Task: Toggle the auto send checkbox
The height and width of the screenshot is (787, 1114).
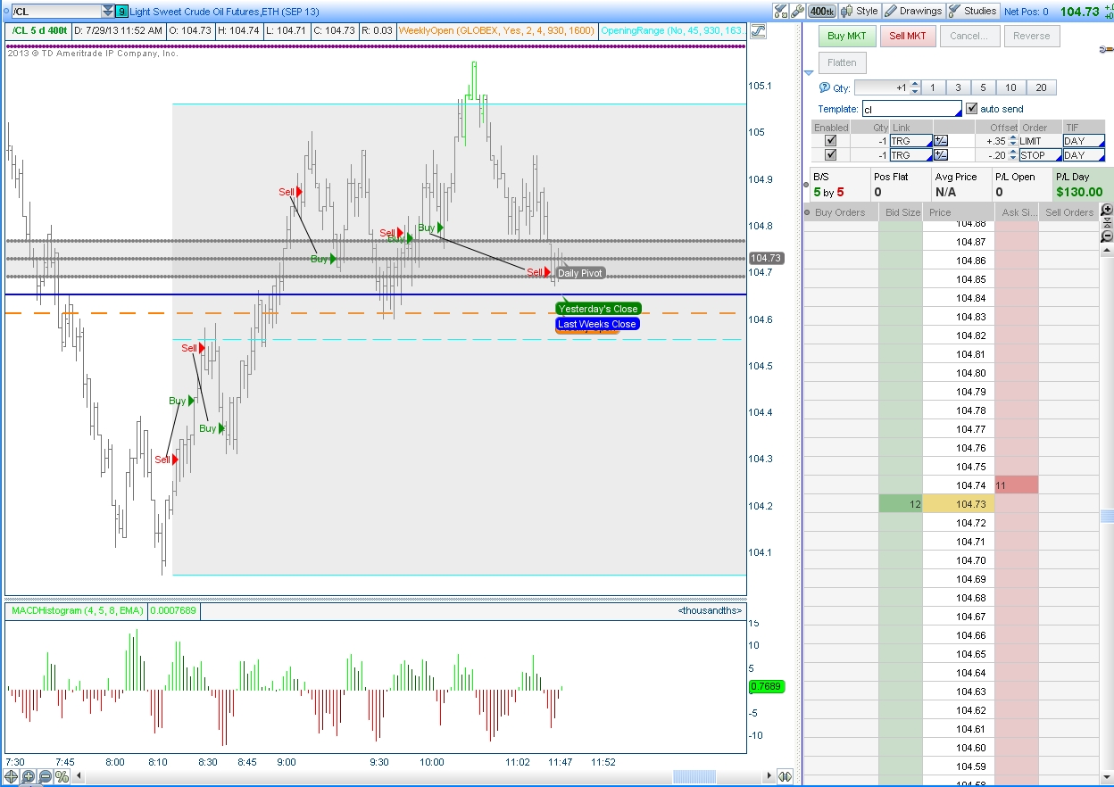Action: tap(973, 109)
